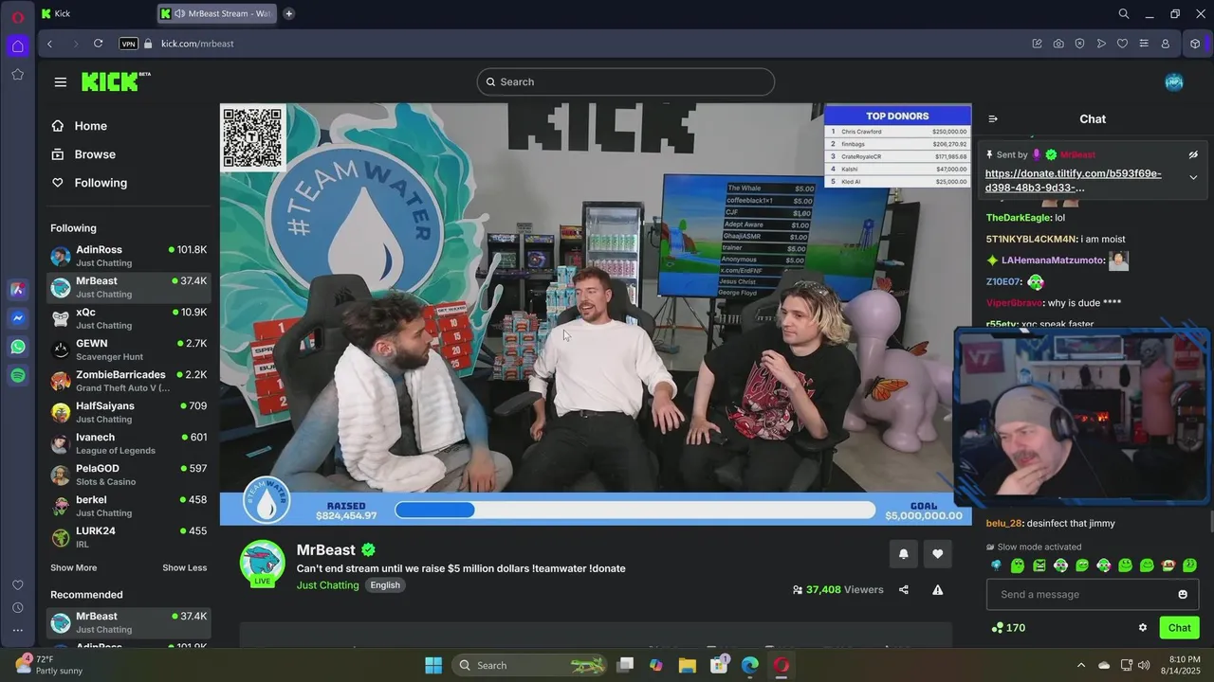Go to Home in Kick sidebar

click(x=80, y=126)
